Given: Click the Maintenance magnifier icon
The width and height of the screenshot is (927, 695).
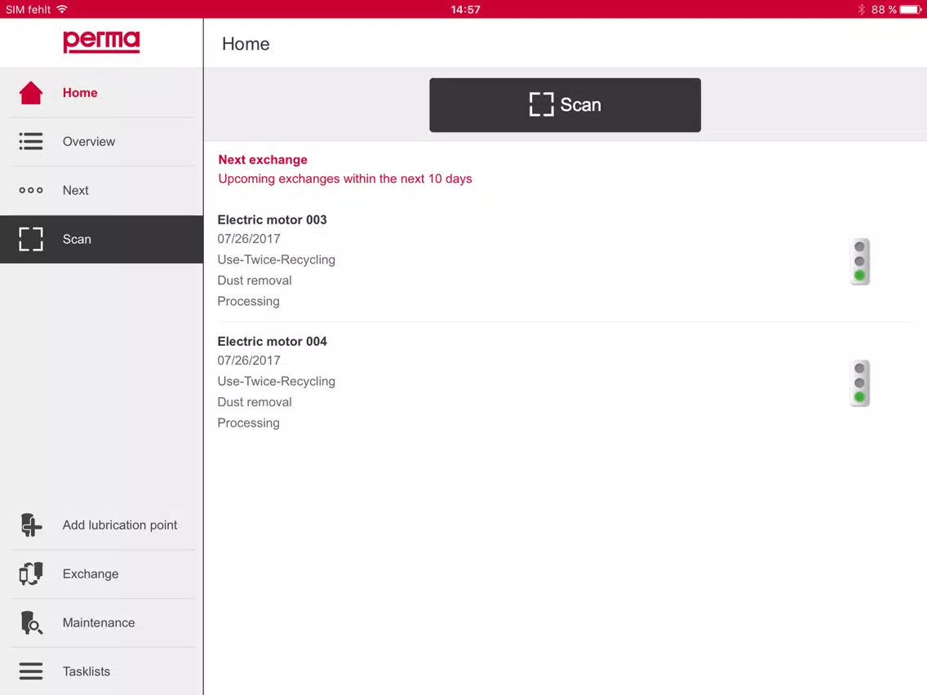Looking at the screenshot, I should pyautogui.click(x=31, y=622).
